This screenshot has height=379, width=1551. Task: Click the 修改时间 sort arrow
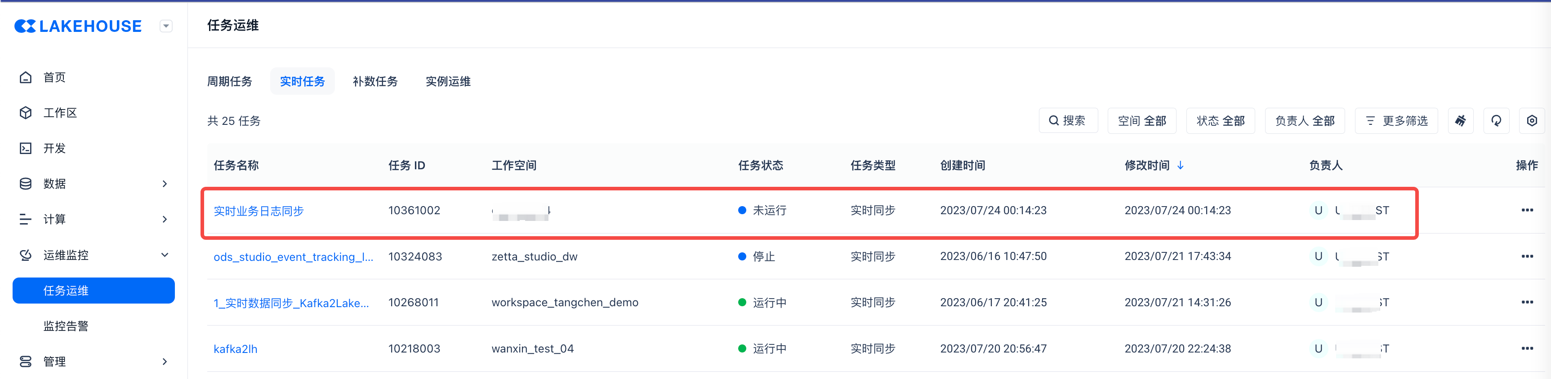[1180, 165]
